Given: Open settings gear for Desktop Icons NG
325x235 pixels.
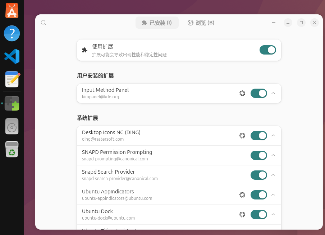Looking at the screenshot, I should (242, 136).
